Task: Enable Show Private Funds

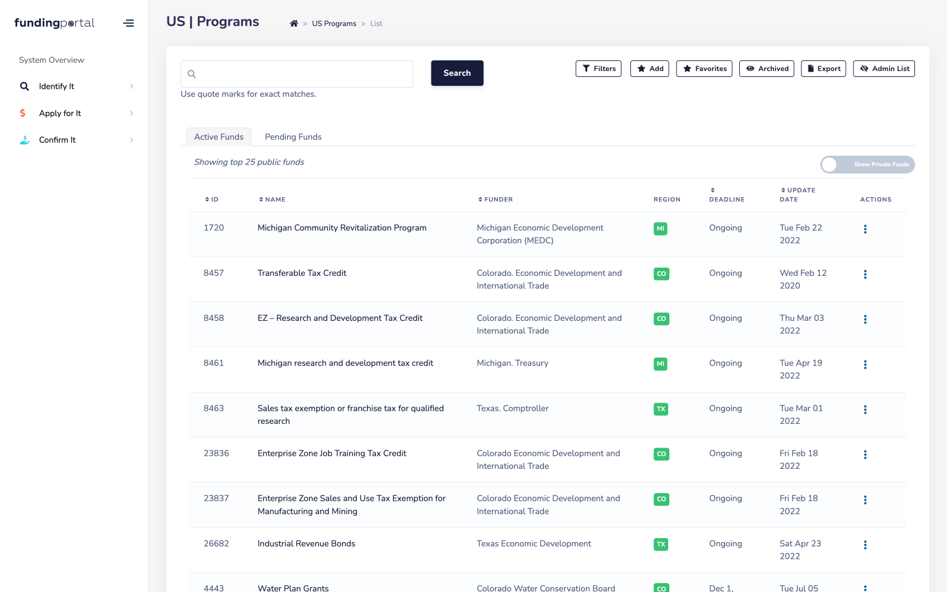Action: [x=830, y=165]
